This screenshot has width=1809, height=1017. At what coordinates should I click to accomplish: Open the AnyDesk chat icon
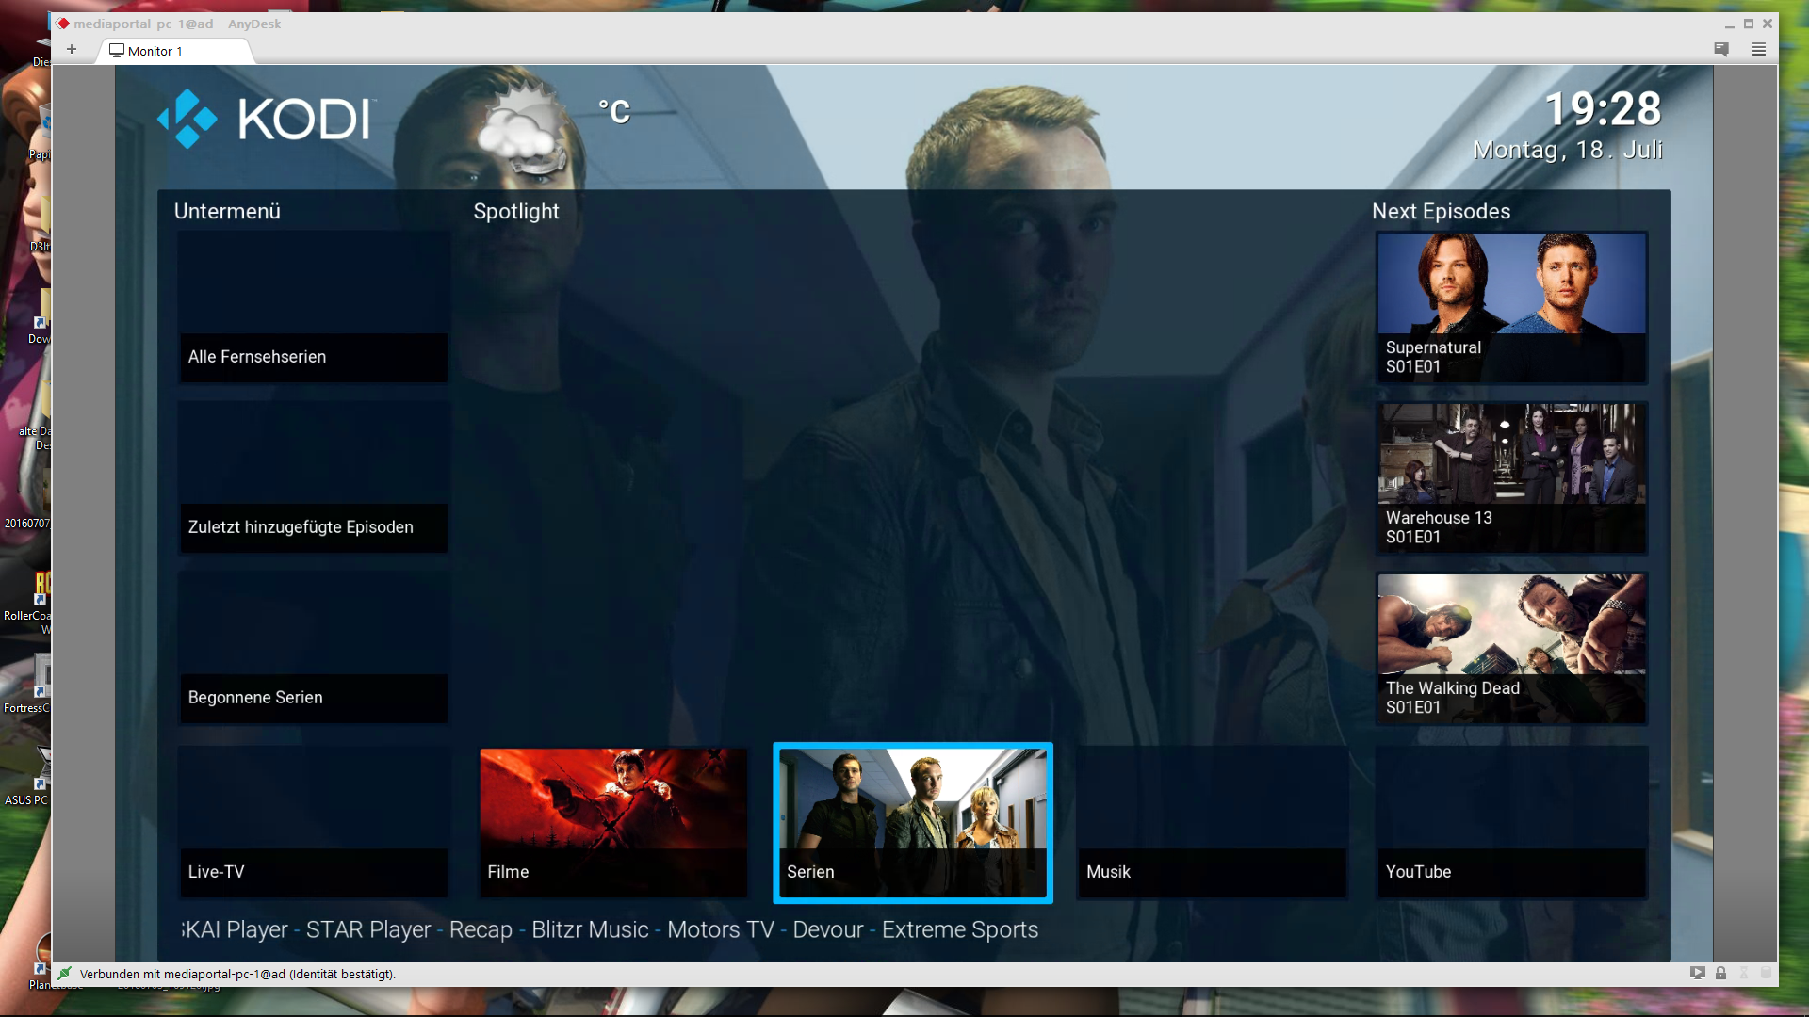click(x=1721, y=50)
